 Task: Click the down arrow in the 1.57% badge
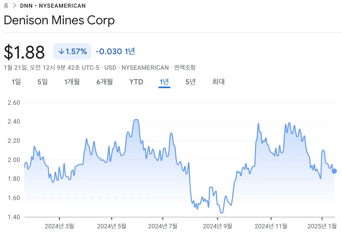tap(61, 52)
